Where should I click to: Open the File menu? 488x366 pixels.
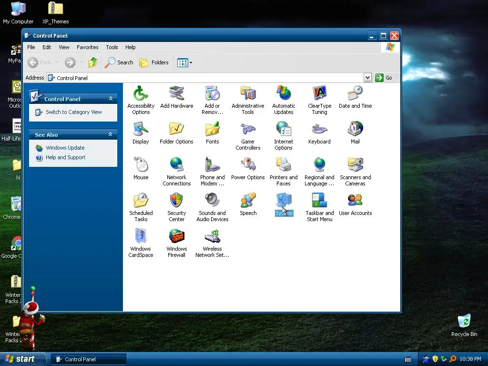(31, 47)
